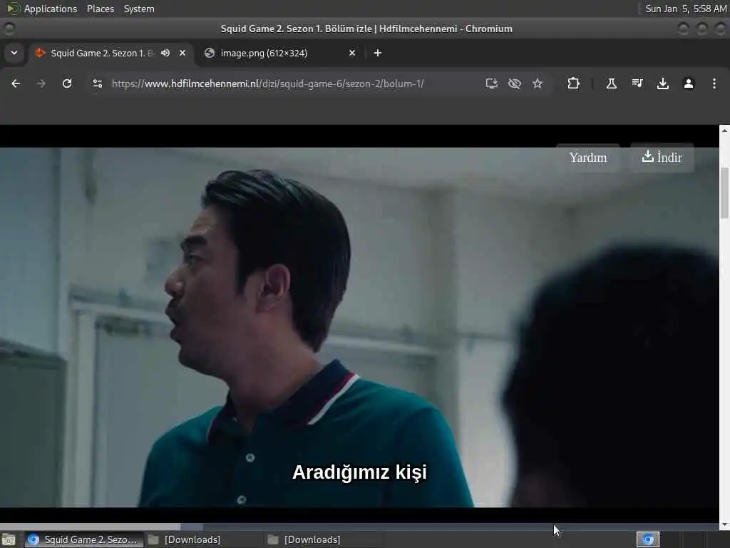Click the İndir download button
The width and height of the screenshot is (730, 548).
coord(662,157)
